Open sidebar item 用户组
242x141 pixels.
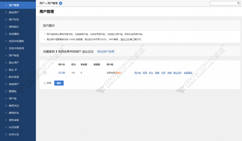[18, 98]
